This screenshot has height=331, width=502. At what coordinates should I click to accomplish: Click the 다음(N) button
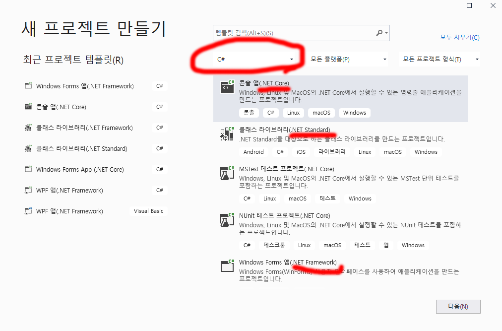(458, 307)
